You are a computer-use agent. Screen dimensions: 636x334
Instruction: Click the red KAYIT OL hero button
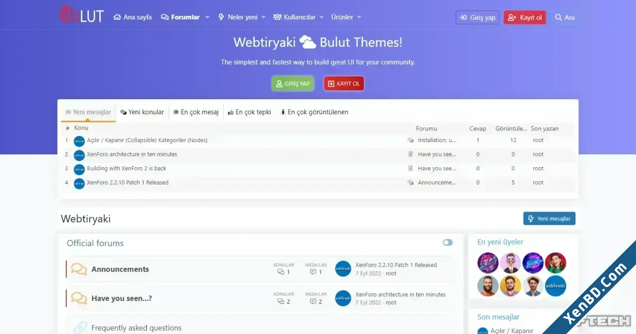tap(344, 83)
